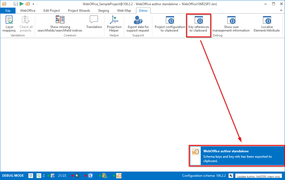The image size is (285, 180).
Task: Collapse the ribbon with the chevron
Action: [281, 11]
